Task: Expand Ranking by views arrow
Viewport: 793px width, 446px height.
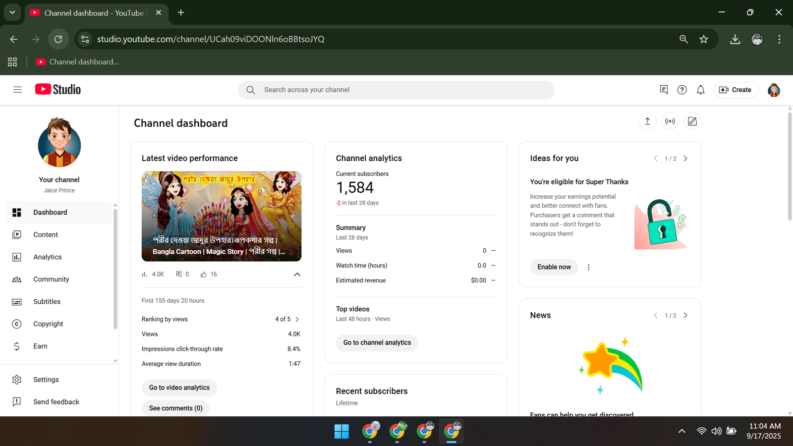Action: [297, 319]
